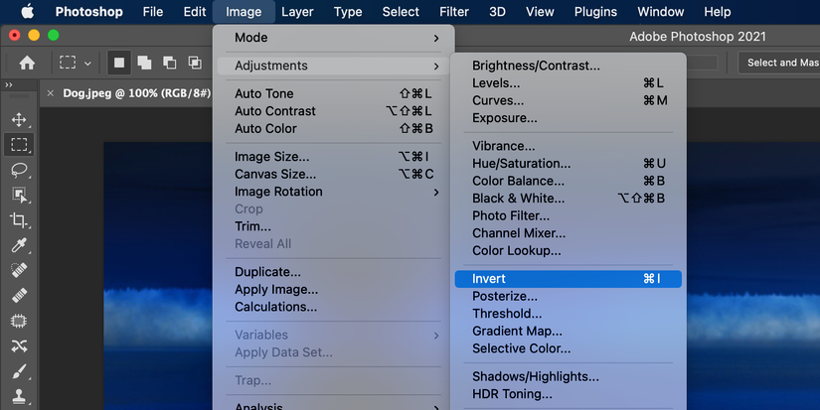Select the Crop tool
820x410 pixels.
pyautogui.click(x=19, y=219)
